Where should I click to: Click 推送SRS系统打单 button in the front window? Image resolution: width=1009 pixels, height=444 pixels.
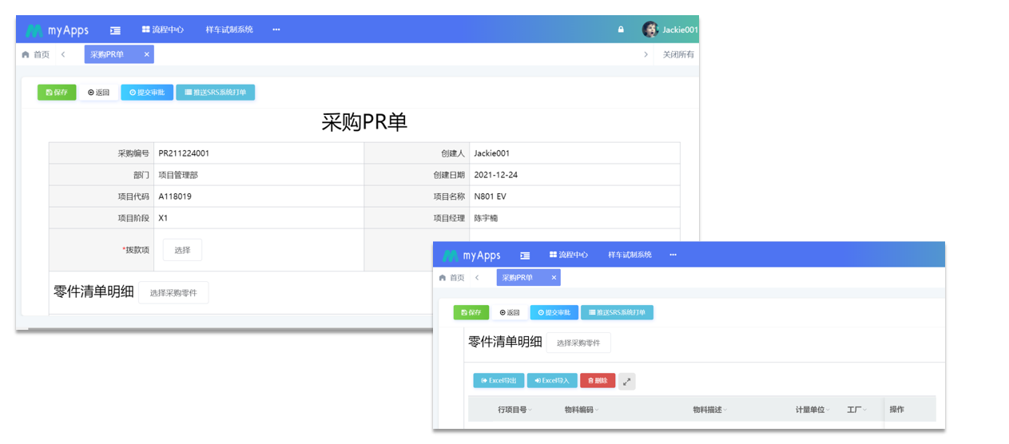coord(617,312)
